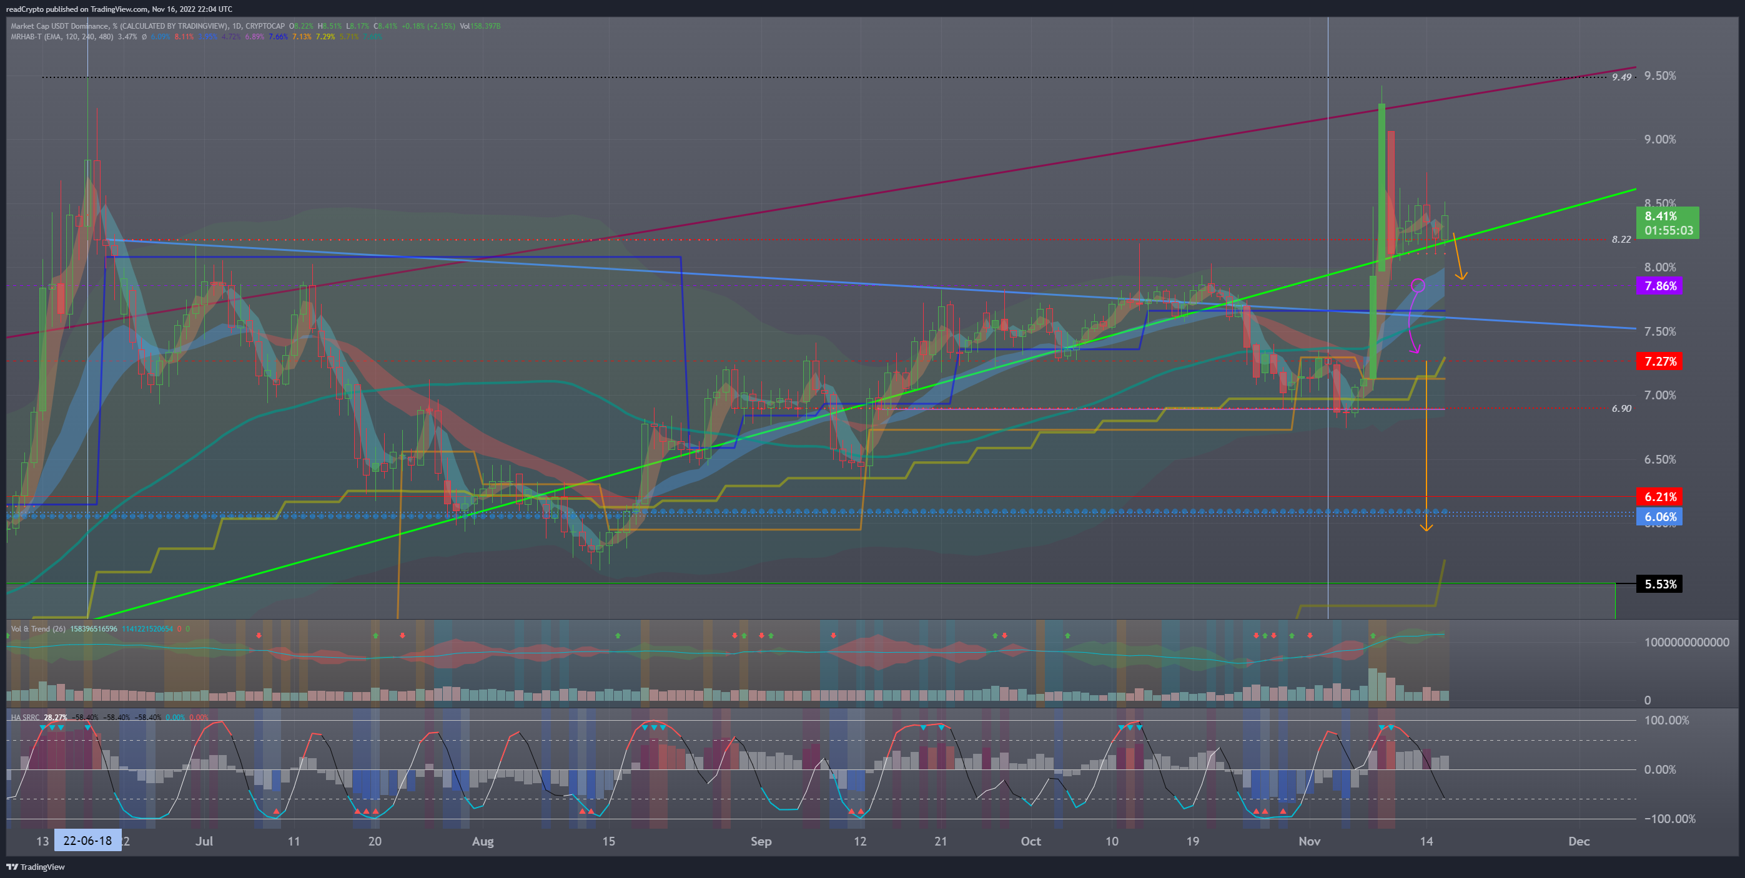Select the black 5.53% price label
The image size is (1745, 878).
tap(1660, 583)
